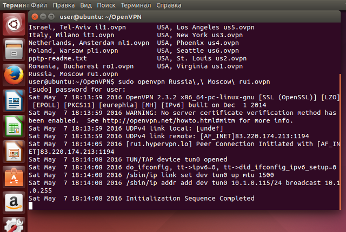Click the terminal cursor block at the prompt

[x=31, y=206]
